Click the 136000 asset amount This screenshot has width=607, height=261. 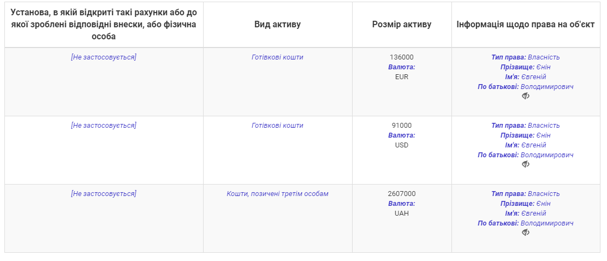(402, 57)
